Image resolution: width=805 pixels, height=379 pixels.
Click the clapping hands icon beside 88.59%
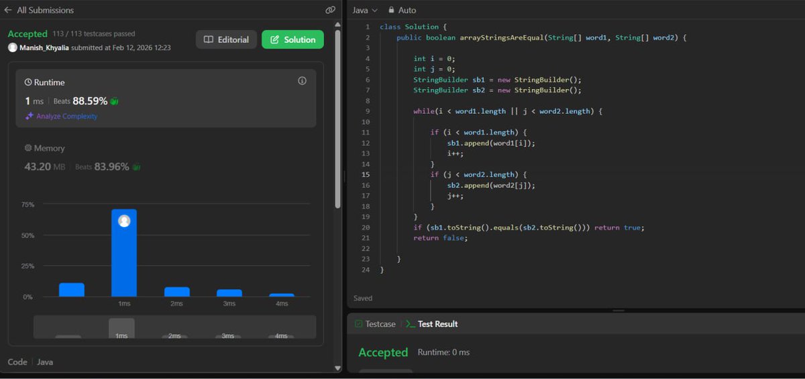click(115, 101)
